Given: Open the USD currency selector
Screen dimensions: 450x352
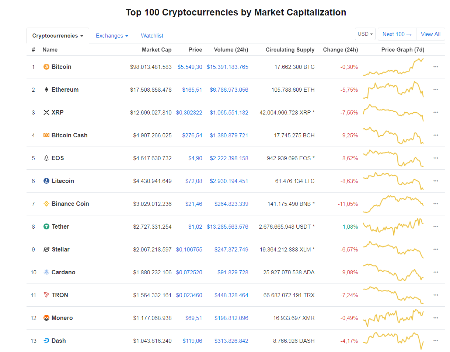Looking at the screenshot, I should tap(365, 34).
